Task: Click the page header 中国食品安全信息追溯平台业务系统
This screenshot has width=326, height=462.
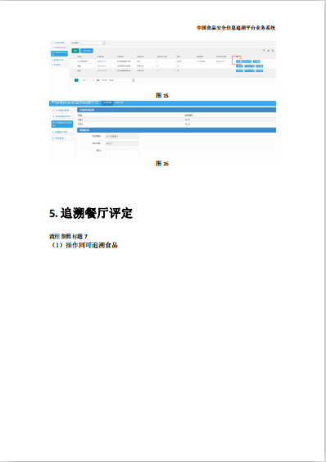Action: 236,28
